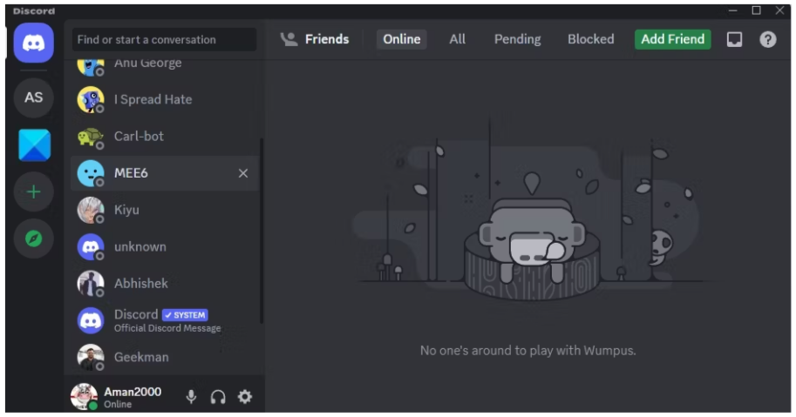Open the Pending requests tab
796x417 pixels.
tap(517, 39)
